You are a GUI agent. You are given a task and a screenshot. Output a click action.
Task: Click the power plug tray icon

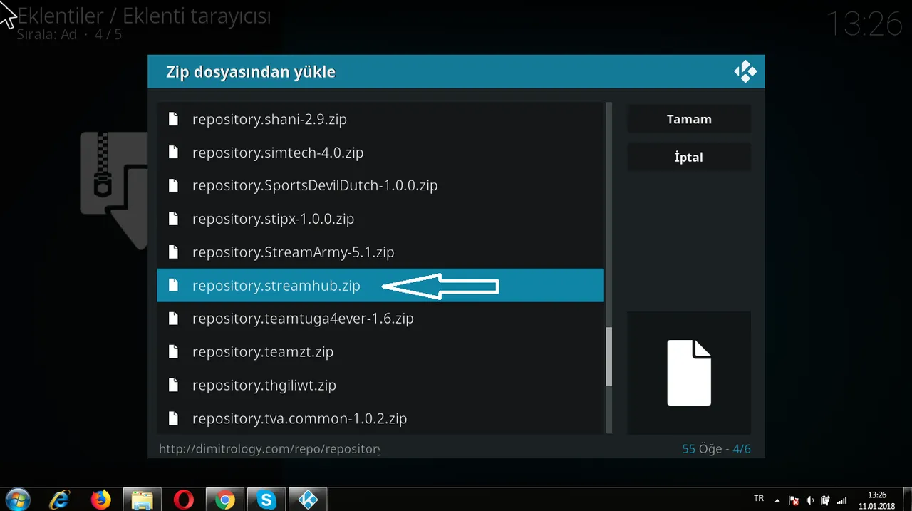[826, 500]
